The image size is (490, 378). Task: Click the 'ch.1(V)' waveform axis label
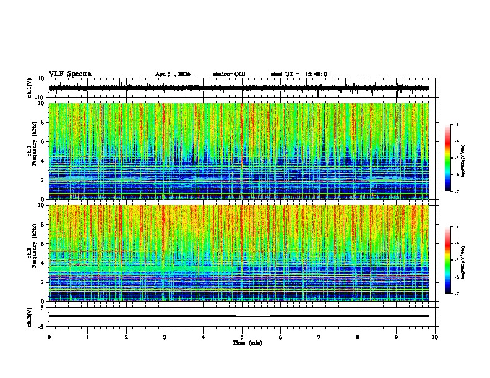(30, 88)
